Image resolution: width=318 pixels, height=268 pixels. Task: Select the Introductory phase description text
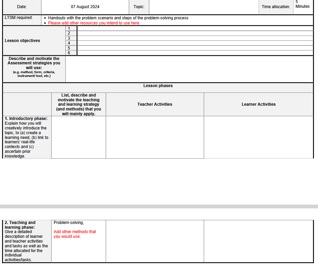coord(26,137)
